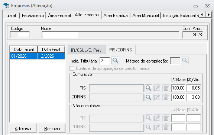This screenshot has height=135, width=214.
Task: Toggle Controle de apropriação de crédito manual
Action: 72,68
